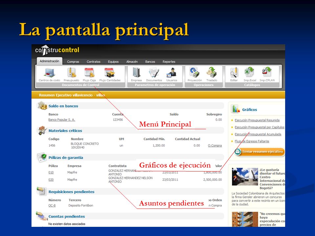
Task: Open Banco Popular S. A. link
Action: tap(62, 120)
